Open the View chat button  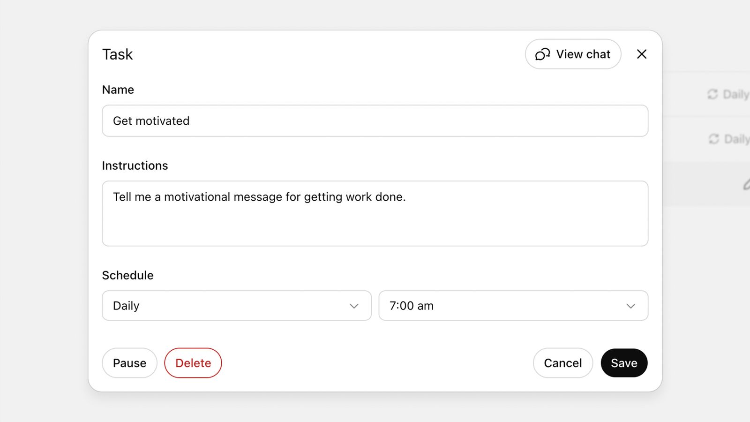pyautogui.click(x=573, y=54)
